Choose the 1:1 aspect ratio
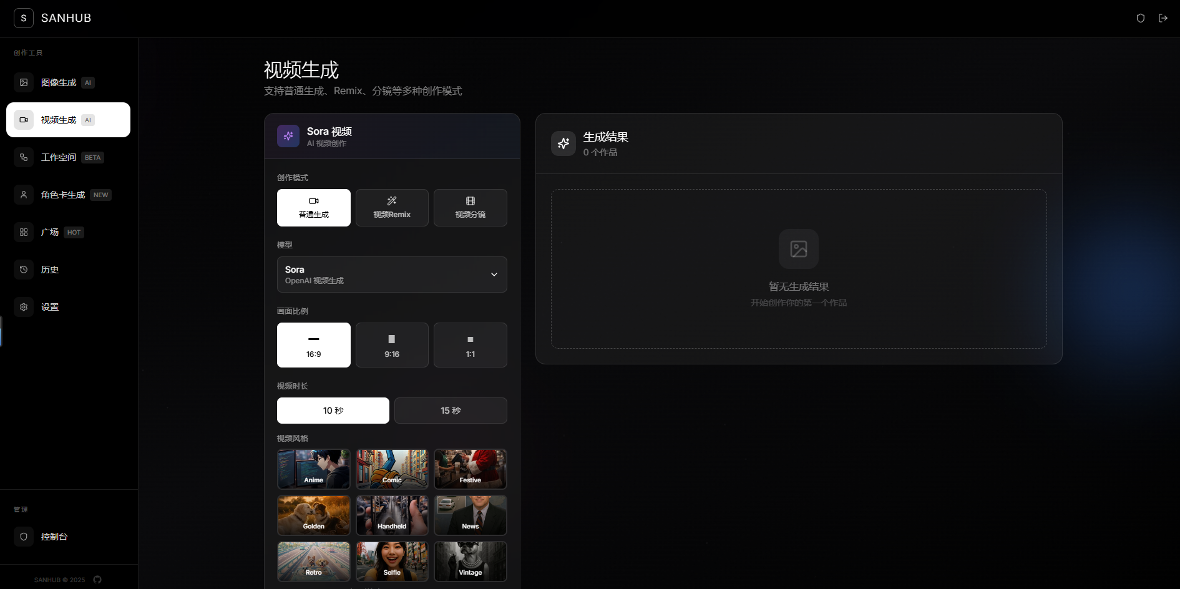The image size is (1180, 589). (470, 345)
